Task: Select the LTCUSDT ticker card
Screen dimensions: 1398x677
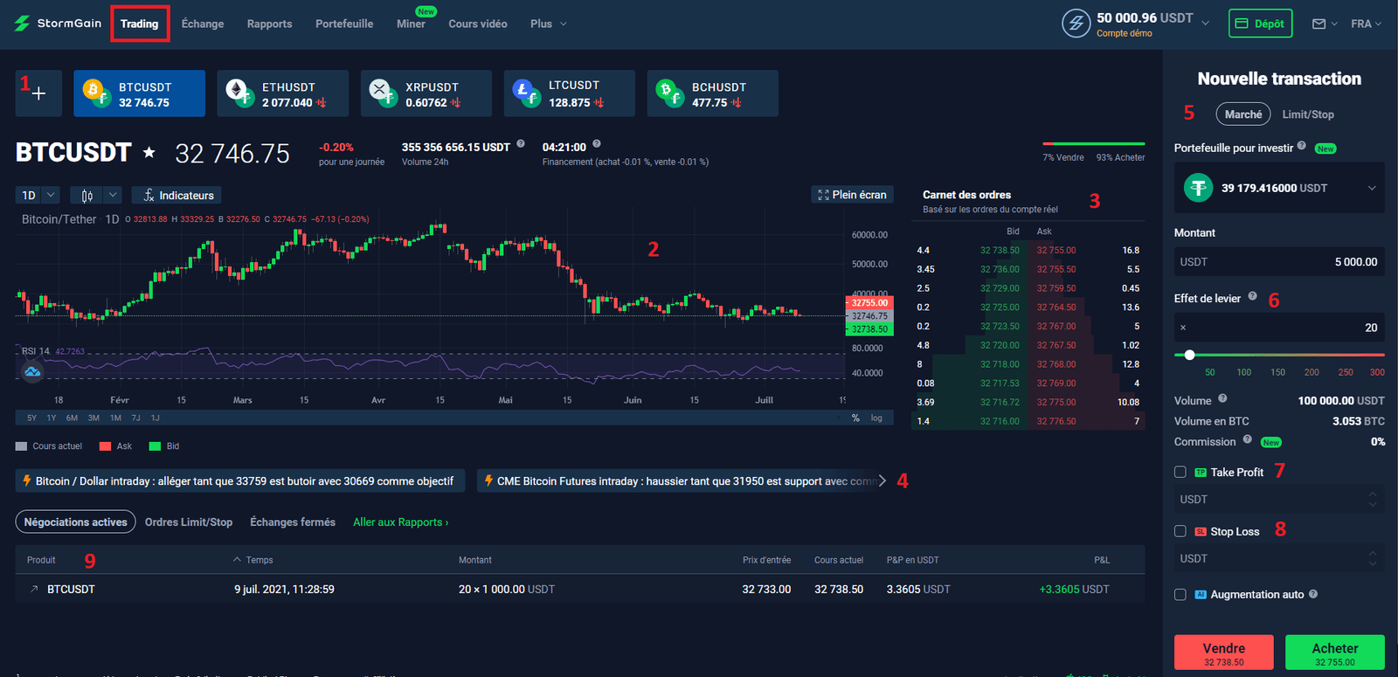Action: (569, 93)
